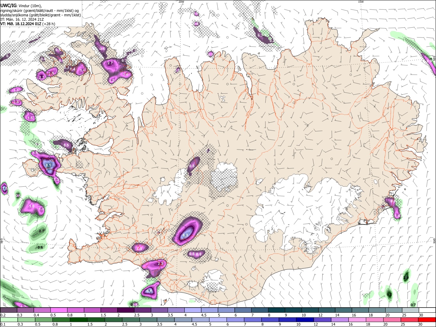436x327 pixels.
Task: Click the lower scale swatch between 0.1 and 0.3
Action: [x=9, y=320]
